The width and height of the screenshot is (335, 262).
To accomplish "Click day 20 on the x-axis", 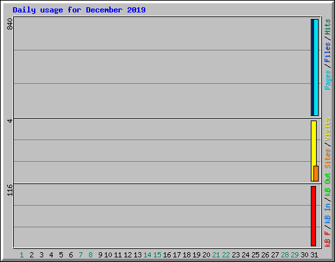I will [x=206, y=255].
